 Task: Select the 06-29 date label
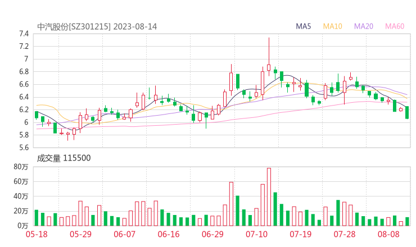point(212,234)
